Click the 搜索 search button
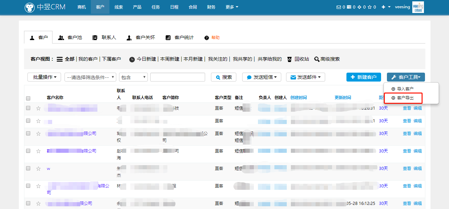This screenshot has height=209, width=449. [223, 77]
